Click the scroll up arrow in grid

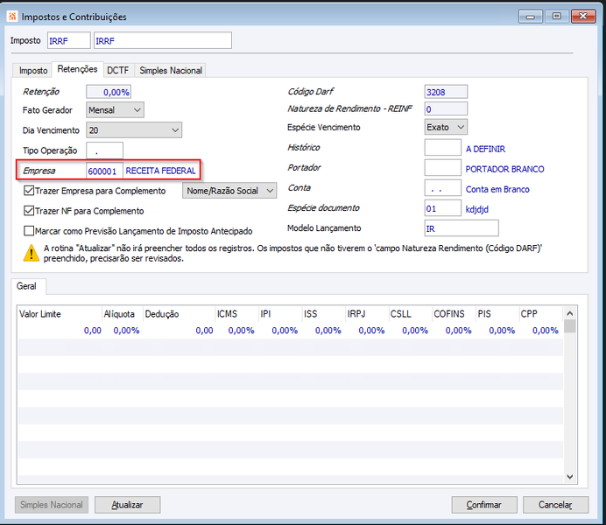coord(570,313)
